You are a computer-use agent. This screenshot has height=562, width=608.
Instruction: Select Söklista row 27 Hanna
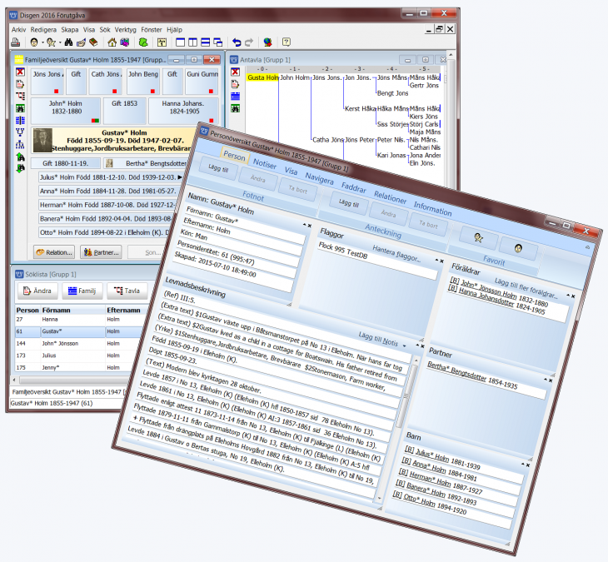[77, 320]
